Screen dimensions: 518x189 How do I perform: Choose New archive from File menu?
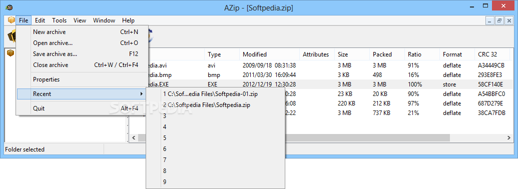pyautogui.click(x=82, y=32)
